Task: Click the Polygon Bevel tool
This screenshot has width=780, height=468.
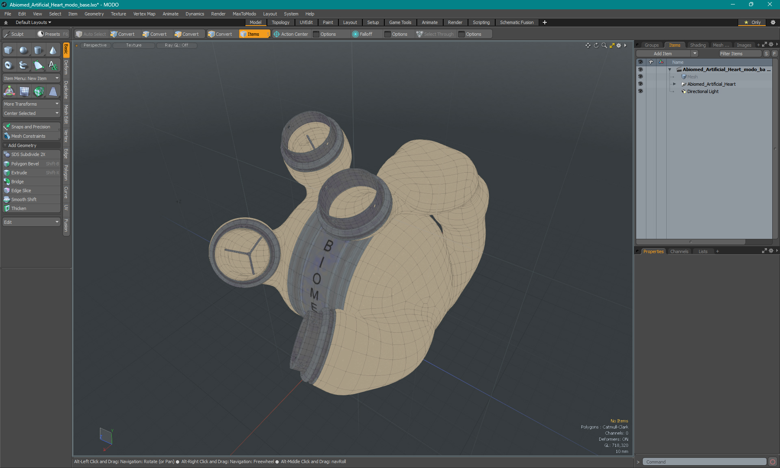Action: point(31,164)
